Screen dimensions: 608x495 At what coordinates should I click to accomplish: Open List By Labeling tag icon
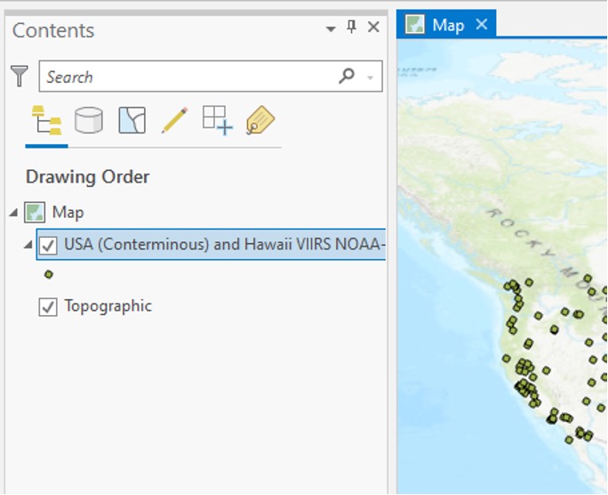click(x=260, y=120)
